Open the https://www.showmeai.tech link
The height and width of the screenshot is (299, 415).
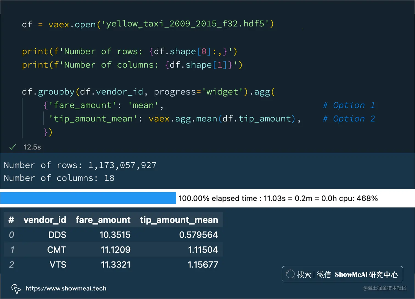point(66,288)
